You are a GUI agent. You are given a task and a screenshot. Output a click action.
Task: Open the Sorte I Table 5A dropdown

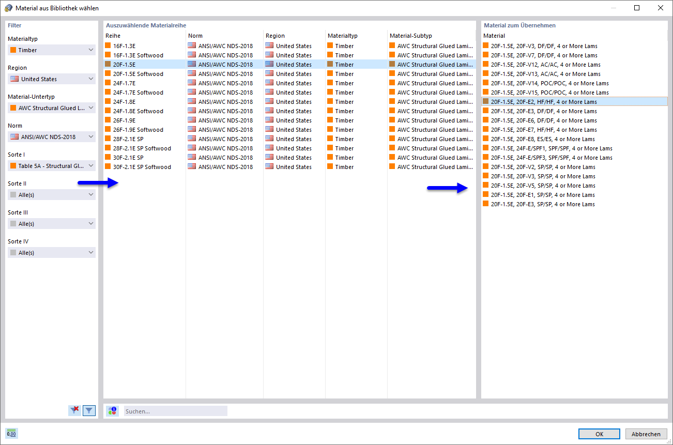coord(52,166)
